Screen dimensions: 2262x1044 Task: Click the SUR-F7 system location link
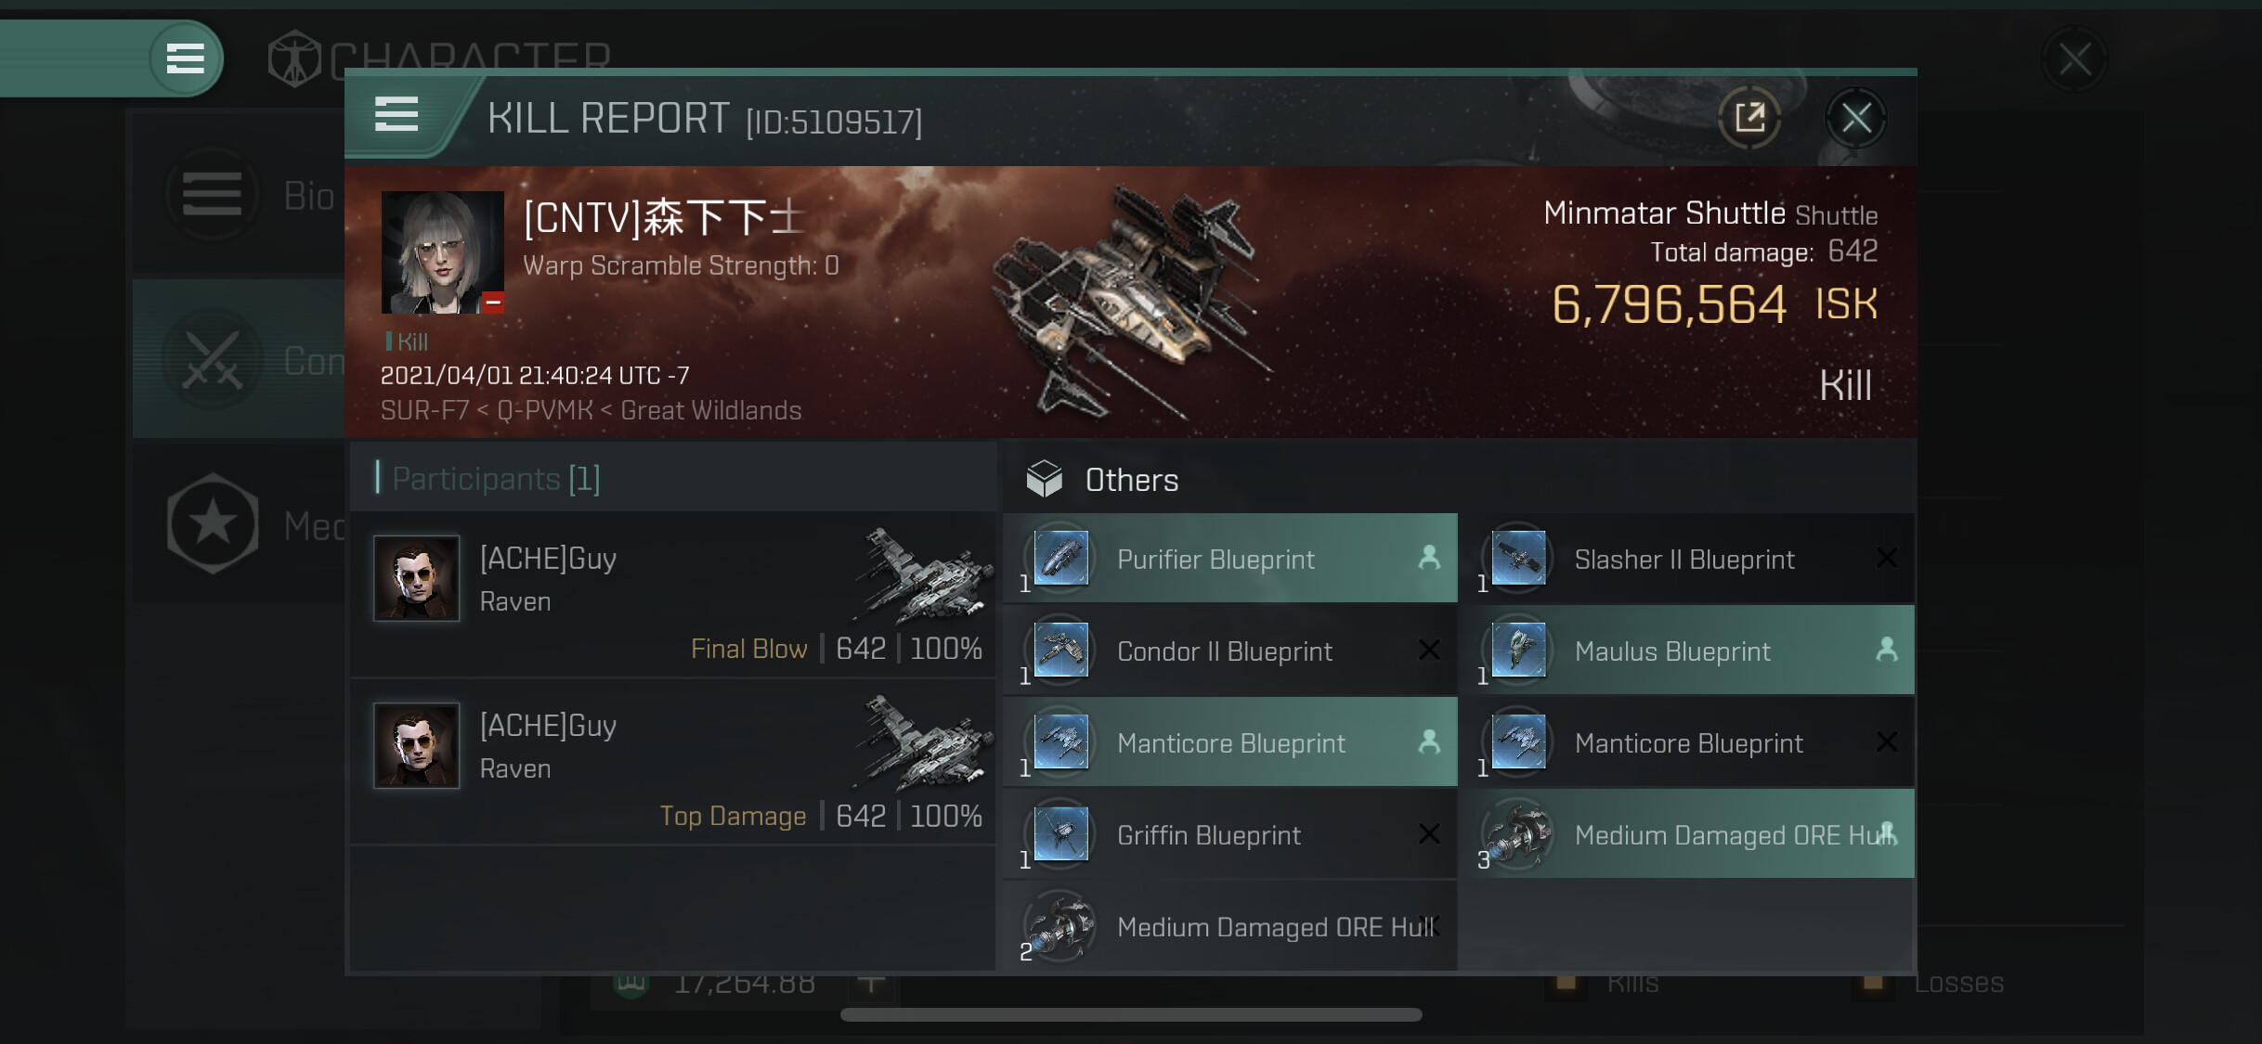[424, 410]
